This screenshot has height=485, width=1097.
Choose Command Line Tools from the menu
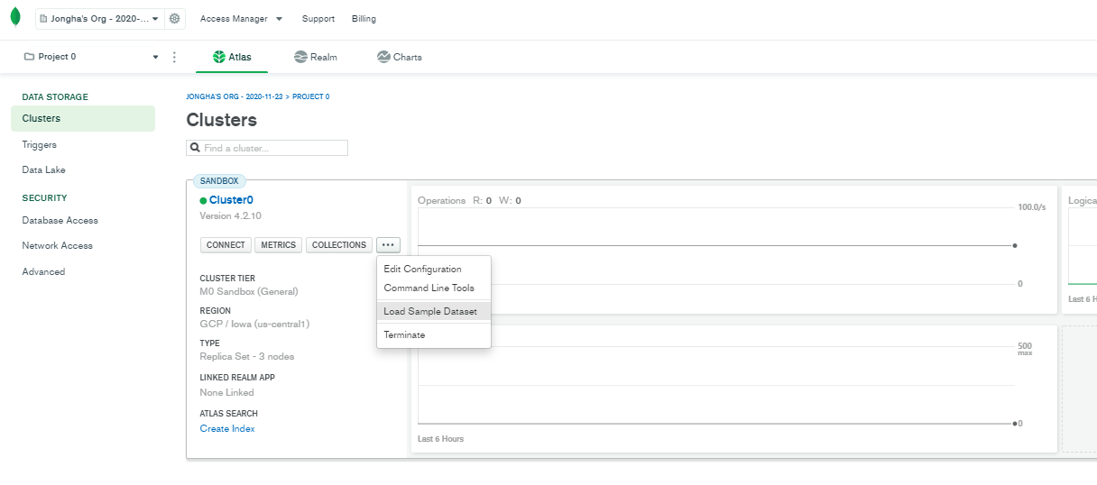[434, 288]
